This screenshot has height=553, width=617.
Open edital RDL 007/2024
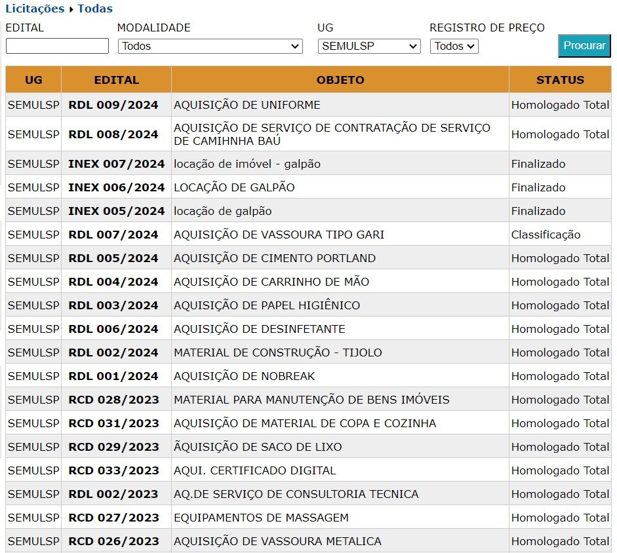(113, 235)
